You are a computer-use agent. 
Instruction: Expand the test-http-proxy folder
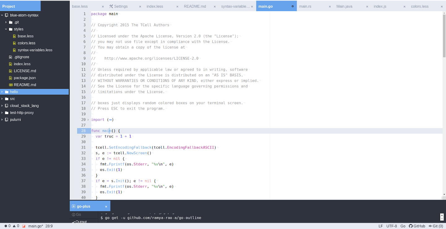[x=2, y=113]
